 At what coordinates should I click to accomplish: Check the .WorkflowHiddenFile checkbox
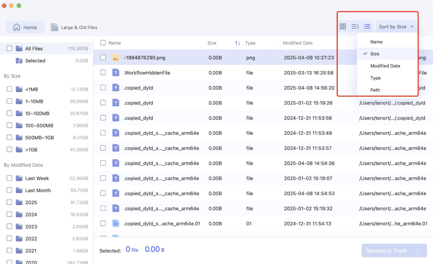[x=103, y=72]
